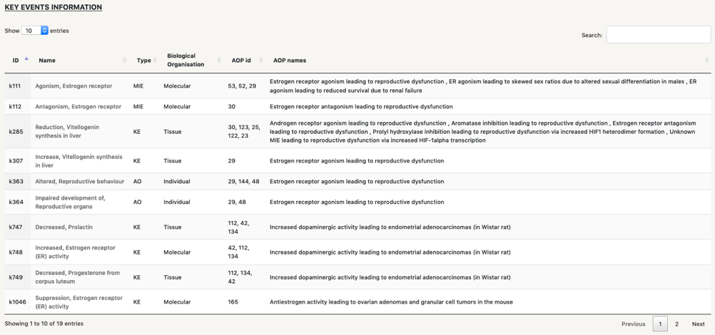The width and height of the screenshot is (715, 335).
Task: Sort table by Type column header
Action: coord(143,60)
